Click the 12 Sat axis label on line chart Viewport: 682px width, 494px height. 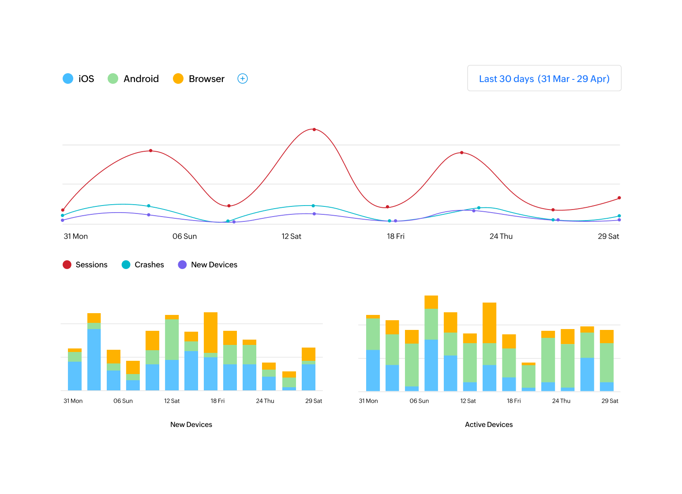[291, 236]
